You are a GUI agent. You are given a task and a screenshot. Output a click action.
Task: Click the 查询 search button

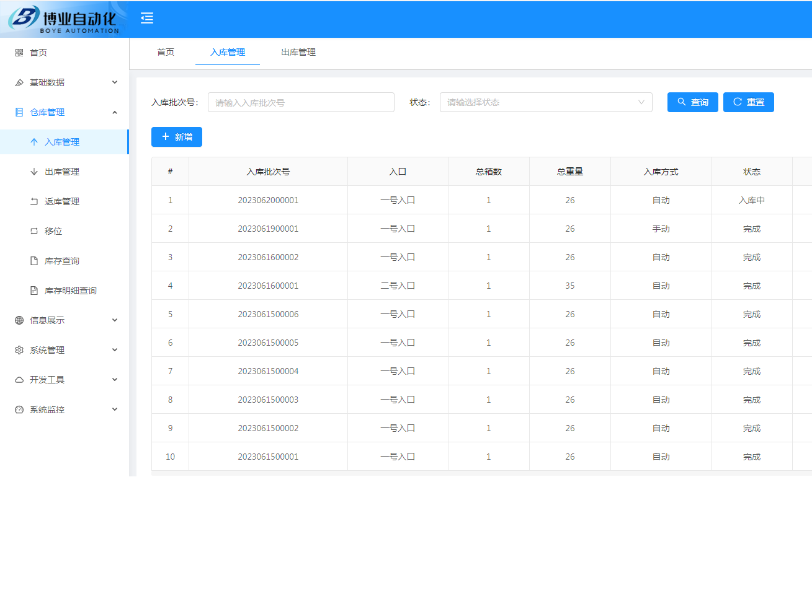pyautogui.click(x=693, y=102)
